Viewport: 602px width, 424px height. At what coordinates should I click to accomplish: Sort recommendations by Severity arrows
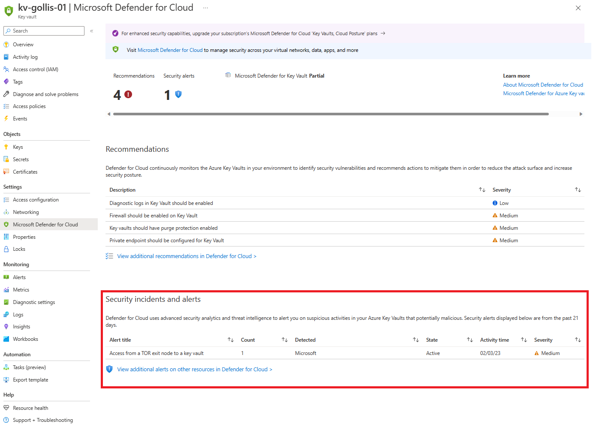click(x=578, y=190)
